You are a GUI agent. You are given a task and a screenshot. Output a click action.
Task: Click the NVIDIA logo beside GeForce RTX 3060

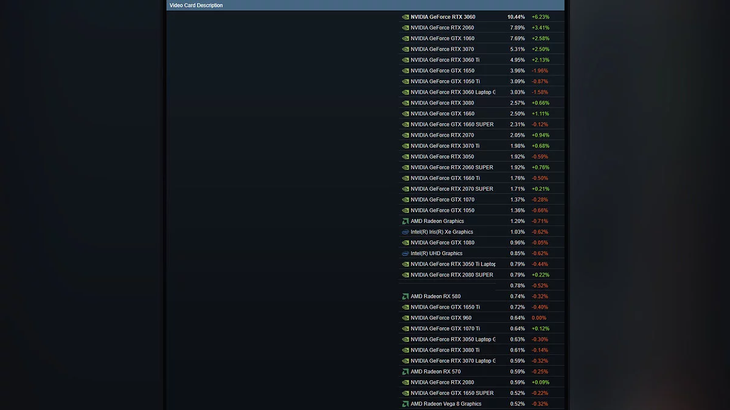tap(405, 17)
